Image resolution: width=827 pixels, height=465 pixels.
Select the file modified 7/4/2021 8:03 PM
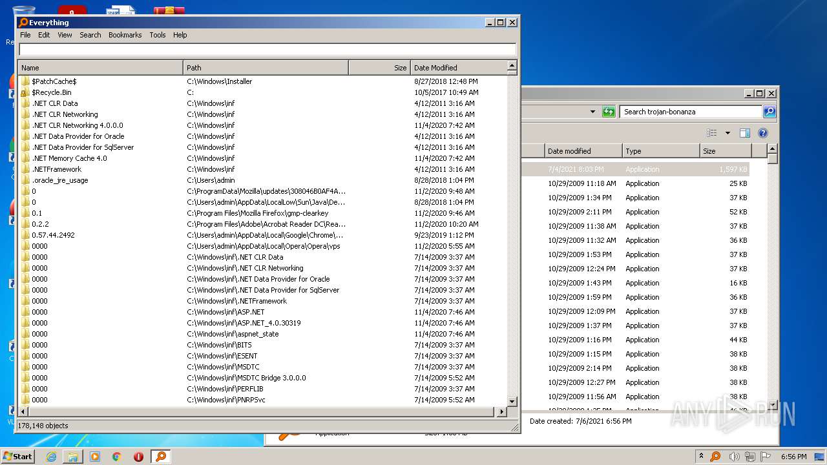(x=636, y=169)
